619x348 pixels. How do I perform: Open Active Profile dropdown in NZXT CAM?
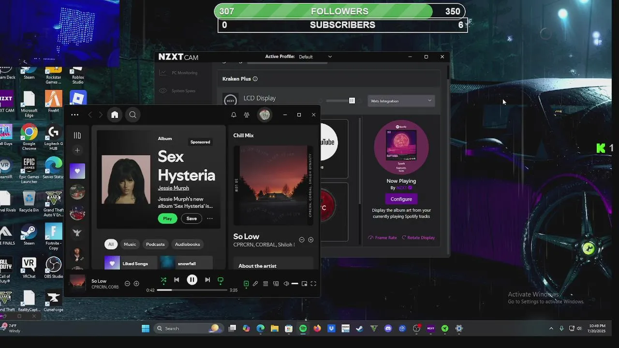(315, 57)
